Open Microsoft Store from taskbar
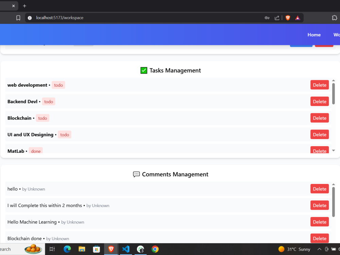This screenshot has width=340, height=255. [x=96, y=249]
